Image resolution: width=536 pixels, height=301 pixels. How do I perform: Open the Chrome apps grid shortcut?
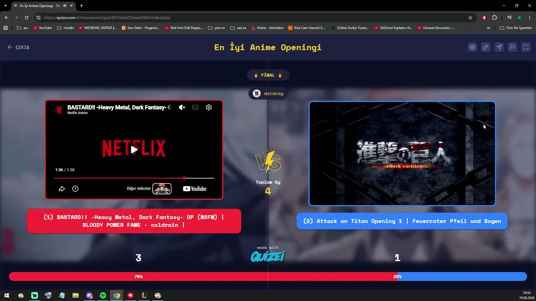(5, 28)
